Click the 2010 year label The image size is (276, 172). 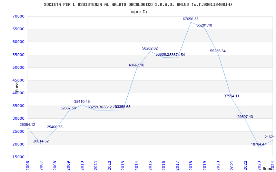tap(82, 165)
